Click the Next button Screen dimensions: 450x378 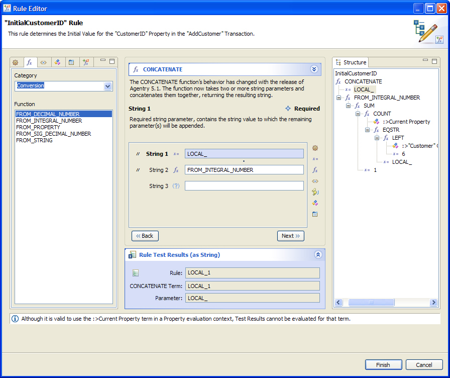point(290,236)
